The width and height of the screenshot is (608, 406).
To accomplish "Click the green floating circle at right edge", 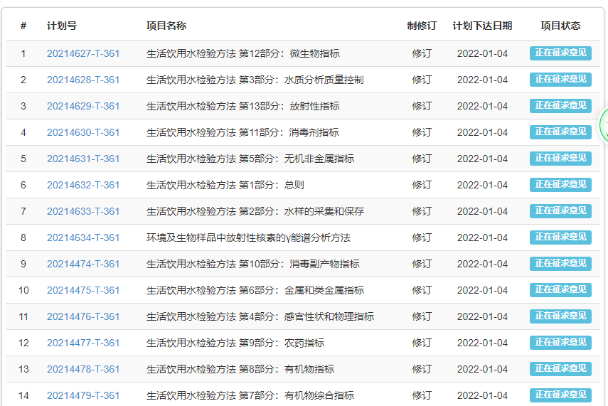I will 603,125.
